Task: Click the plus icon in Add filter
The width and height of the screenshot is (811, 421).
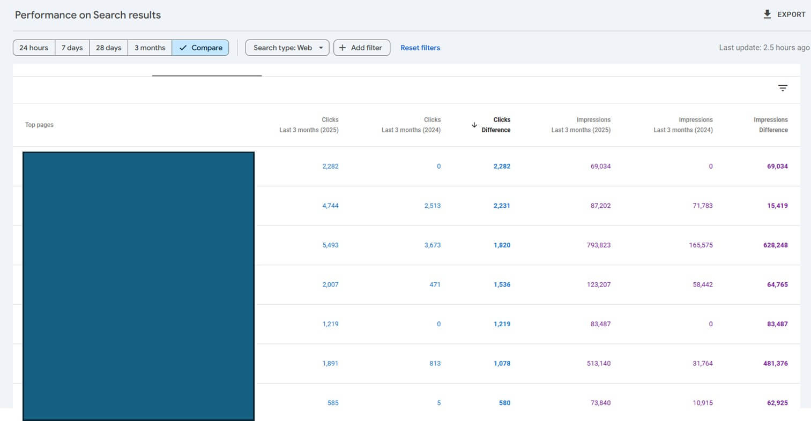Action: 343,48
